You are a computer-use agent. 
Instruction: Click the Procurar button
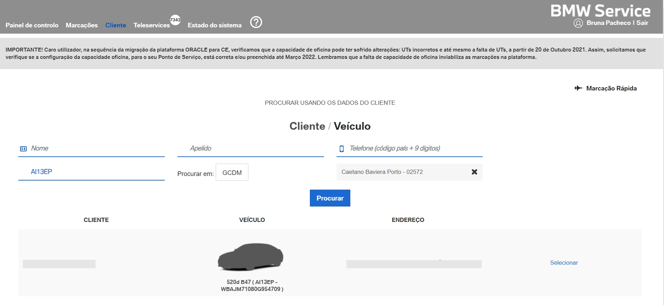330,198
